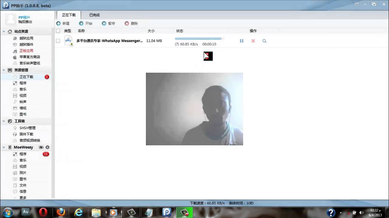The width and height of the screenshot is (389, 218).
Task: Click the battery icon beside MoeWeezy
Action: 41,147
